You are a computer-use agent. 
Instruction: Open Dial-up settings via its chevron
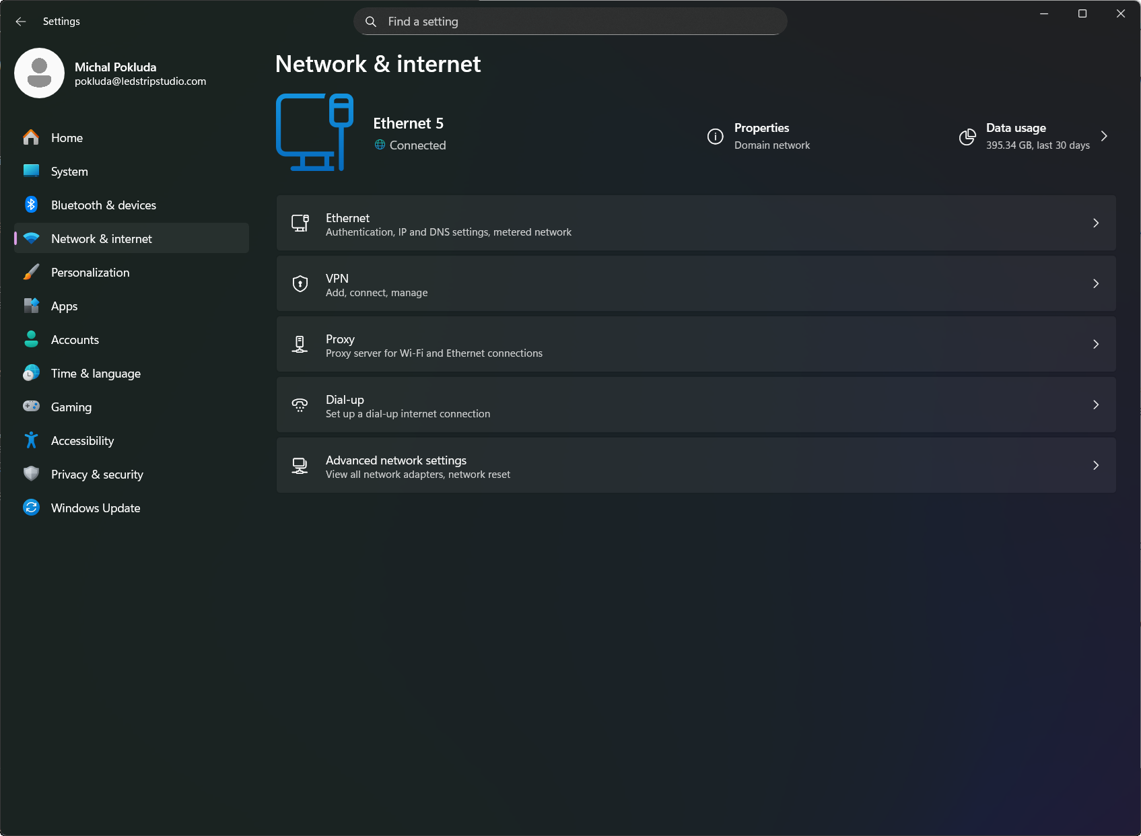pyautogui.click(x=1096, y=405)
